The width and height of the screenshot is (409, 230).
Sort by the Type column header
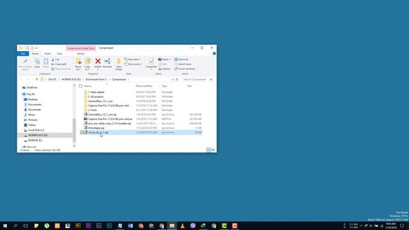point(164,86)
